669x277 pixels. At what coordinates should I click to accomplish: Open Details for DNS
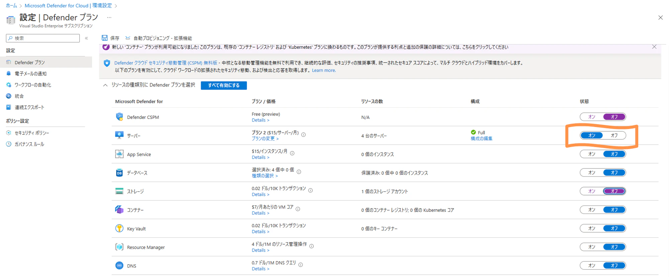[260, 269]
